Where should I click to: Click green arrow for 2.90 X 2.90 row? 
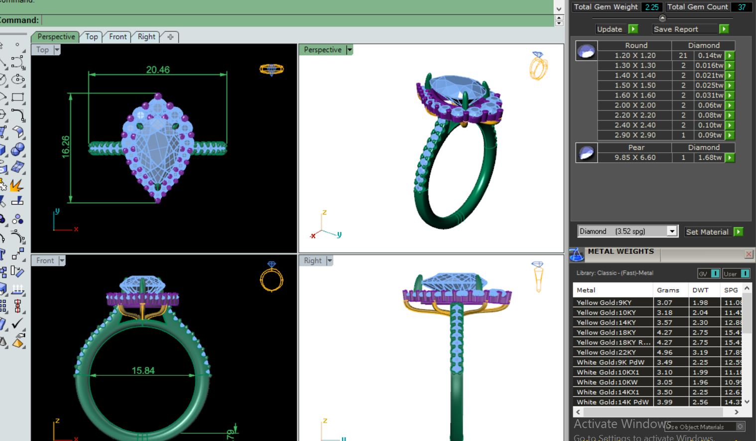(x=730, y=135)
